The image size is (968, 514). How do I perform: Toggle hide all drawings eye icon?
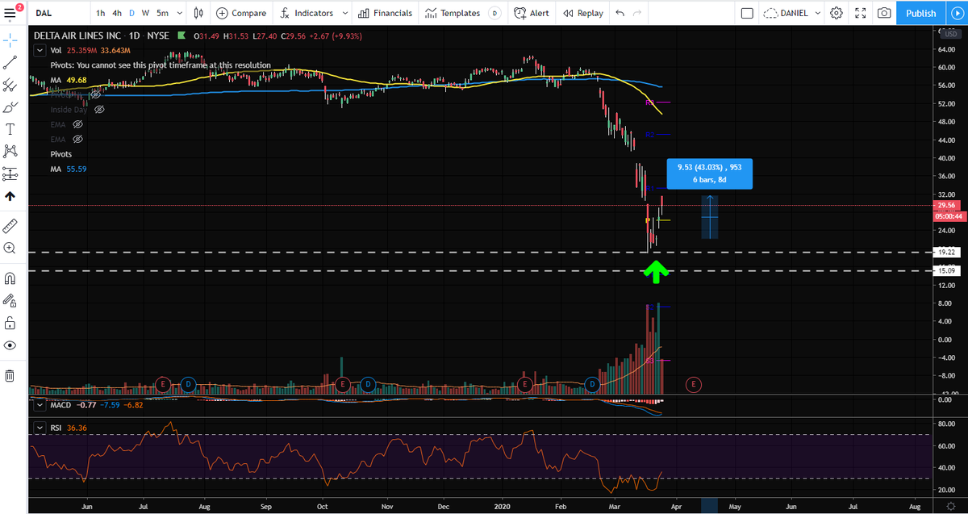click(x=10, y=345)
